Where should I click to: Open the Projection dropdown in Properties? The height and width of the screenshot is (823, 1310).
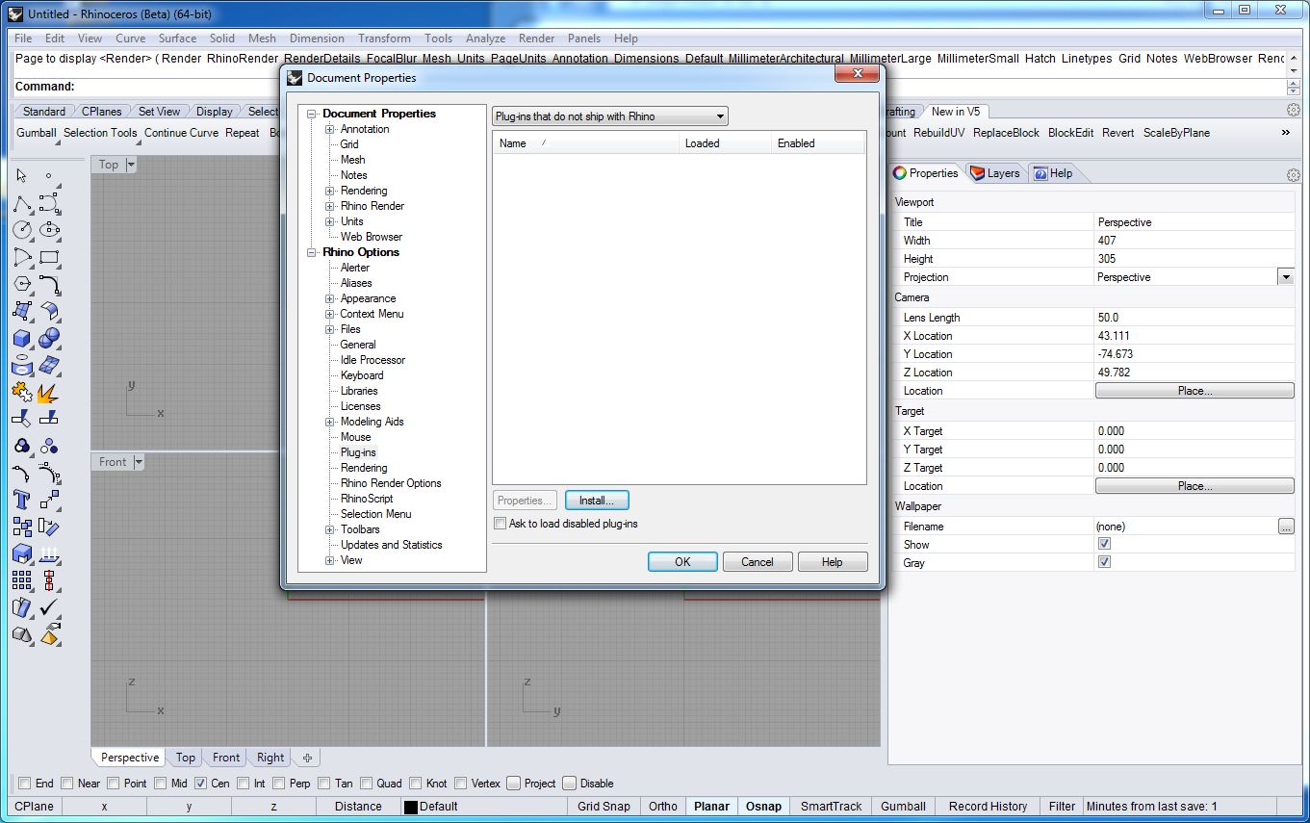pyautogui.click(x=1285, y=277)
